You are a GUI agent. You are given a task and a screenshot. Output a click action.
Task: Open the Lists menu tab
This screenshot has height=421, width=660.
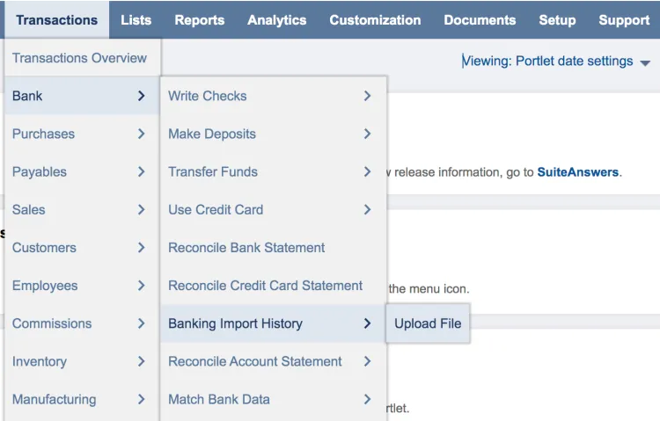[136, 19]
